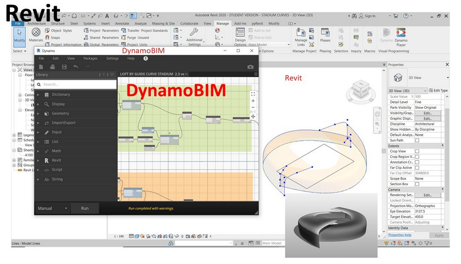Expand the Geometry library category
The width and height of the screenshot is (461, 264).
(x=60, y=114)
